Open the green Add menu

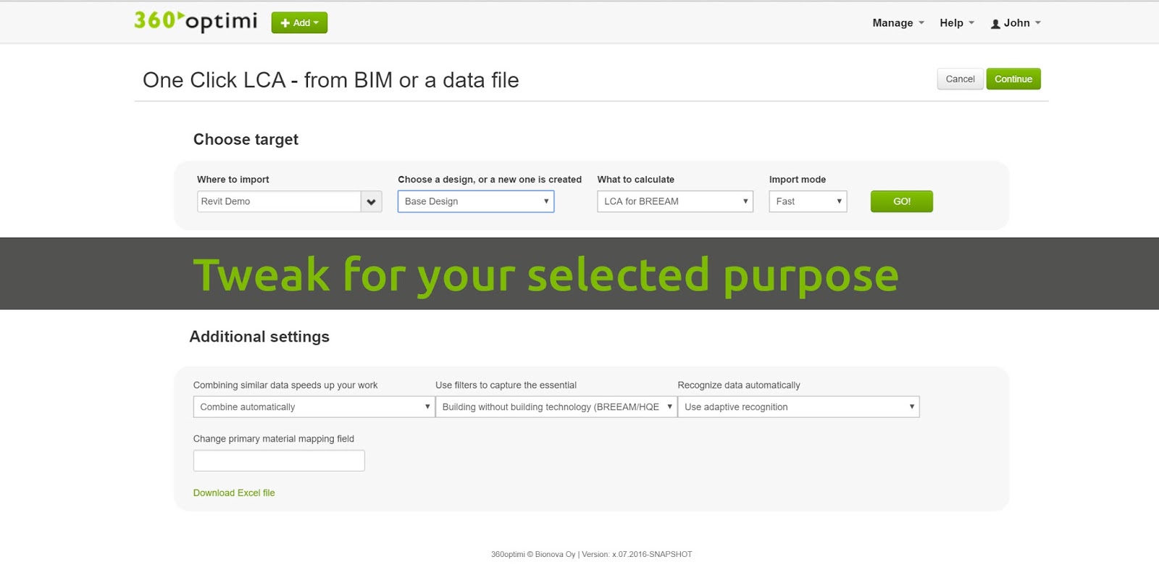298,22
